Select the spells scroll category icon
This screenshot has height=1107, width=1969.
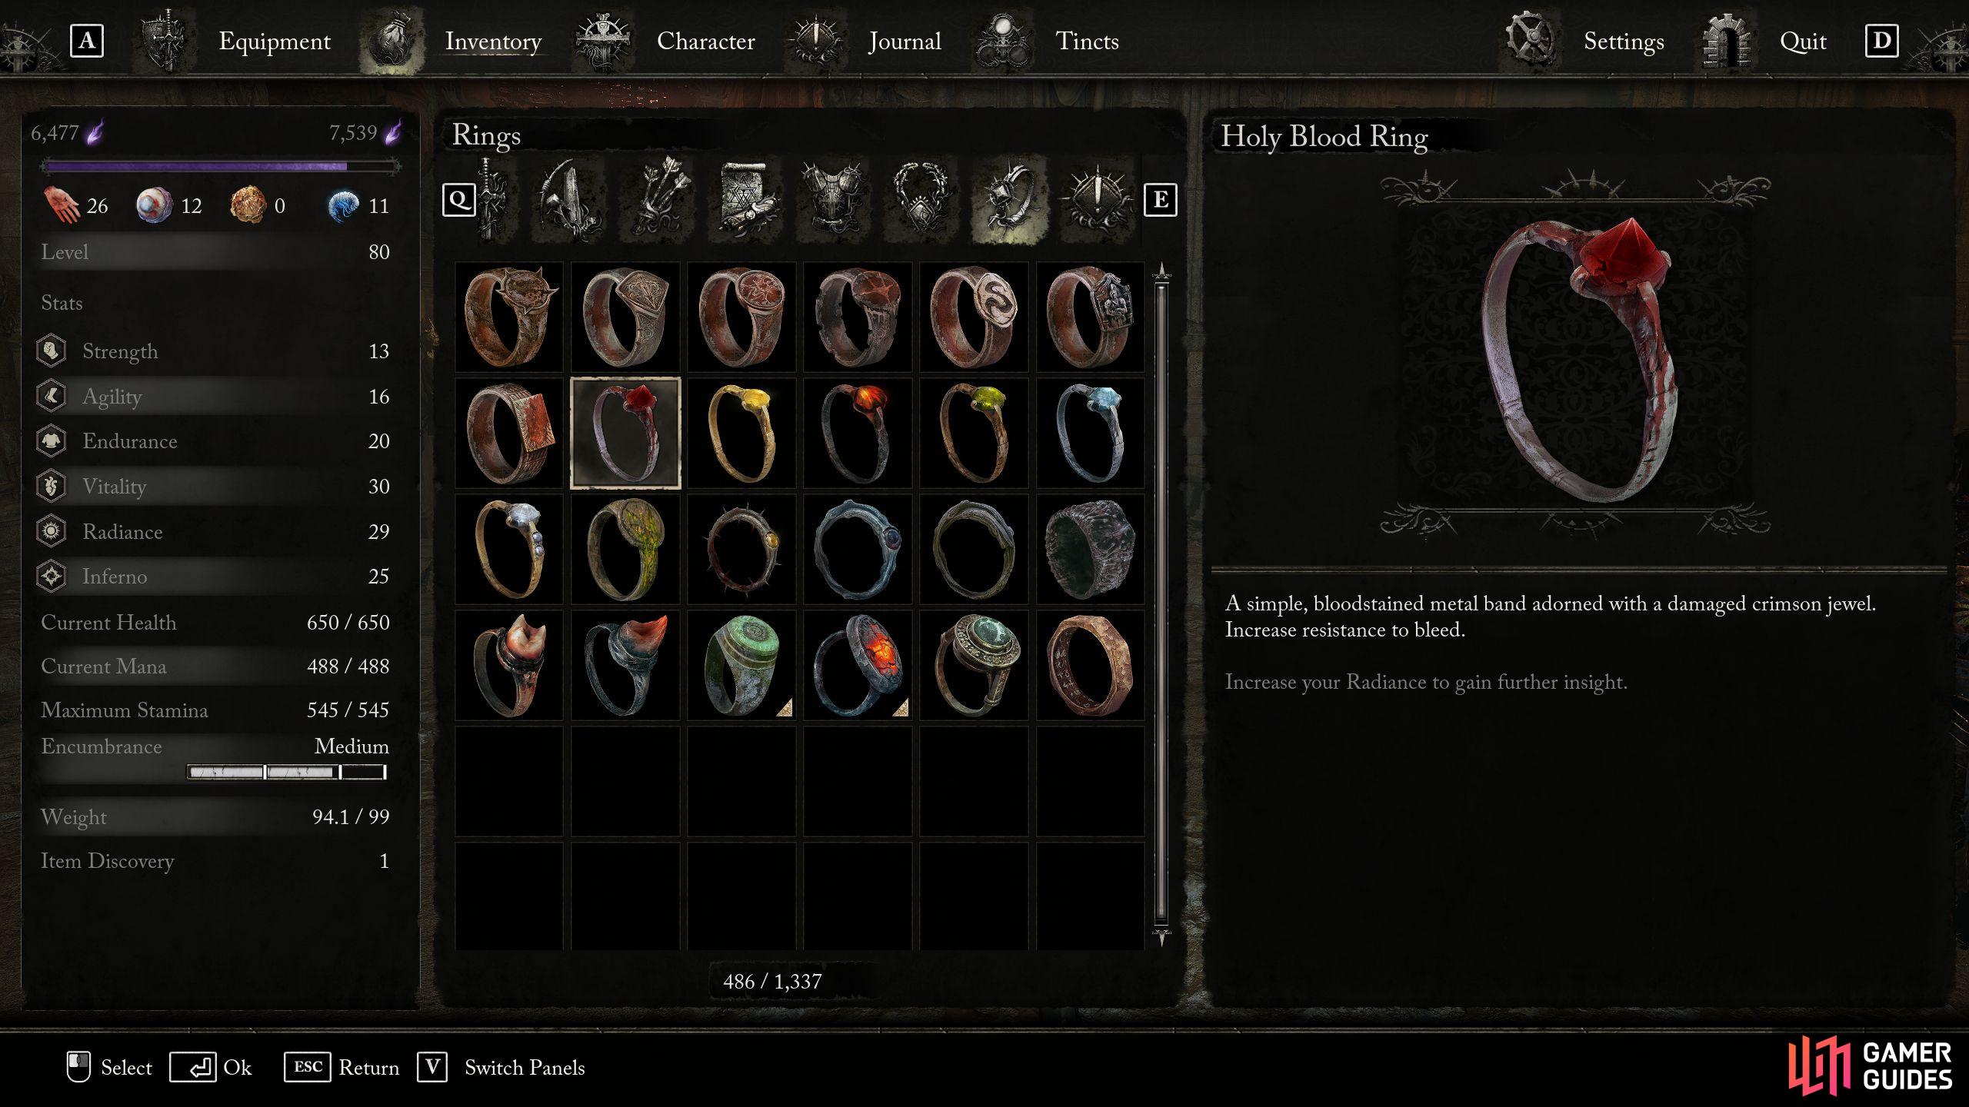746,200
